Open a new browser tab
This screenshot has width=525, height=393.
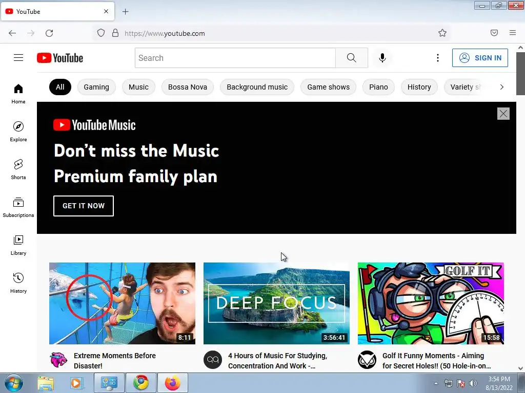click(125, 12)
